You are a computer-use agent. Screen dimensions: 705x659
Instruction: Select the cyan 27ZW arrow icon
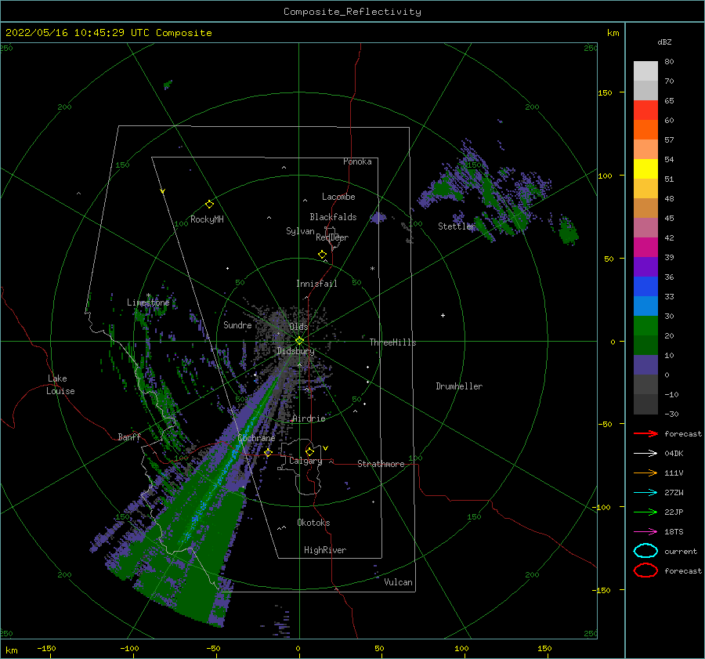[645, 493]
